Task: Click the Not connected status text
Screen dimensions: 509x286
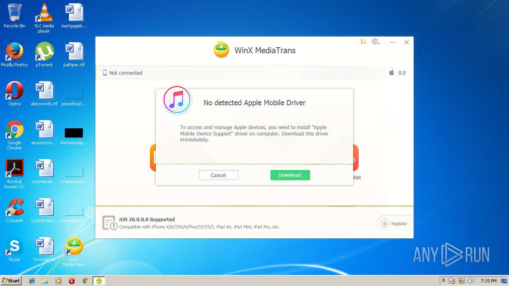Action: pos(126,73)
